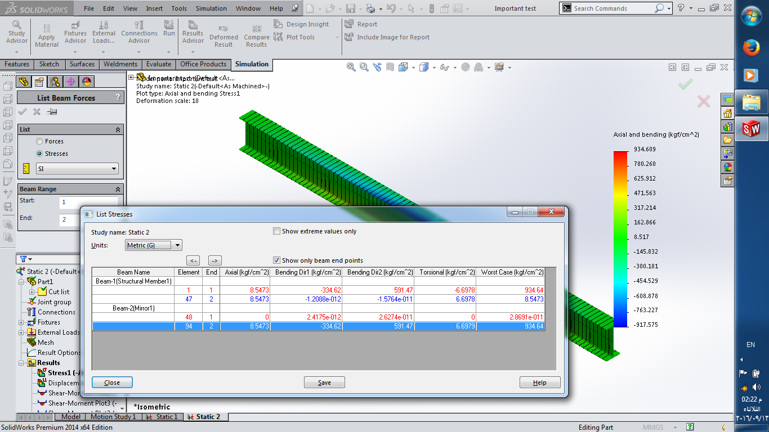Click the red end of the stress color legend
This screenshot has width=769, height=432.
[621, 155]
